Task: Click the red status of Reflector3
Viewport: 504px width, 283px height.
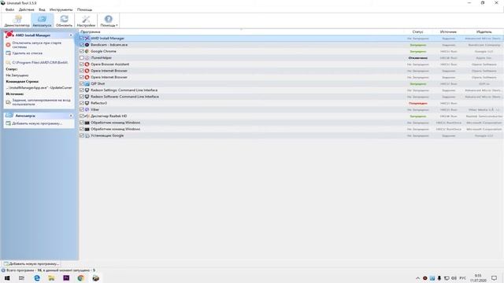Action: pos(418,103)
